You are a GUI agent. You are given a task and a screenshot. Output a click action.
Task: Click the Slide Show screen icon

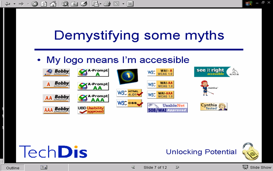[245, 167]
